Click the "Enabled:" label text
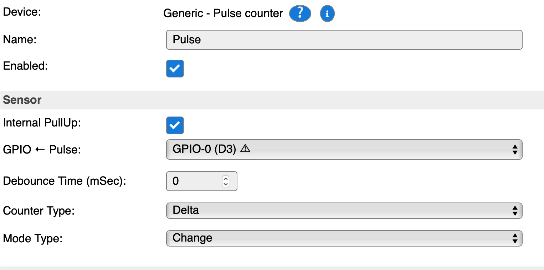The height and width of the screenshot is (270, 544). click(x=25, y=66)
